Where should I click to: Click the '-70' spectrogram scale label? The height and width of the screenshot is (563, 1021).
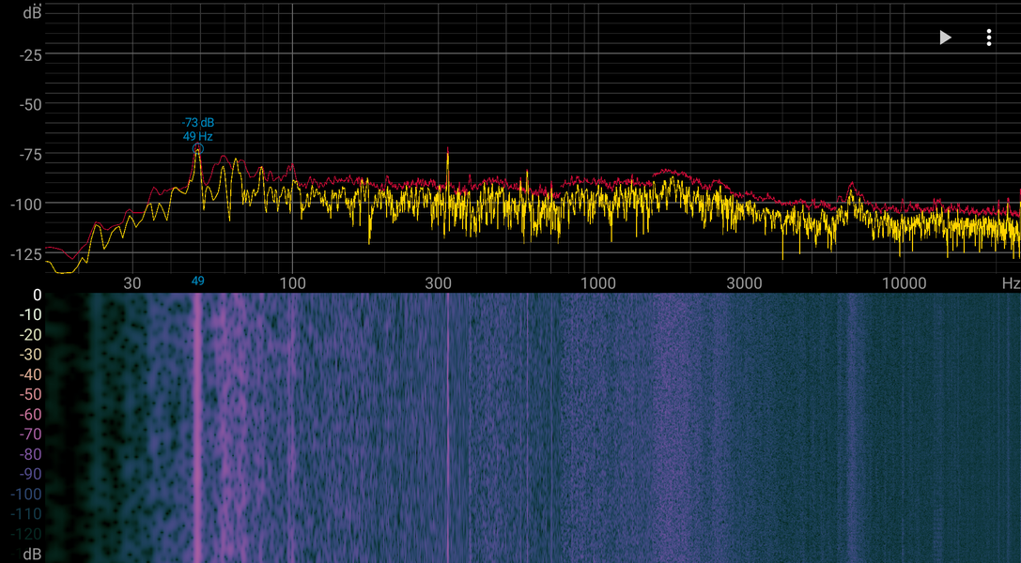(x=30, y=434)
